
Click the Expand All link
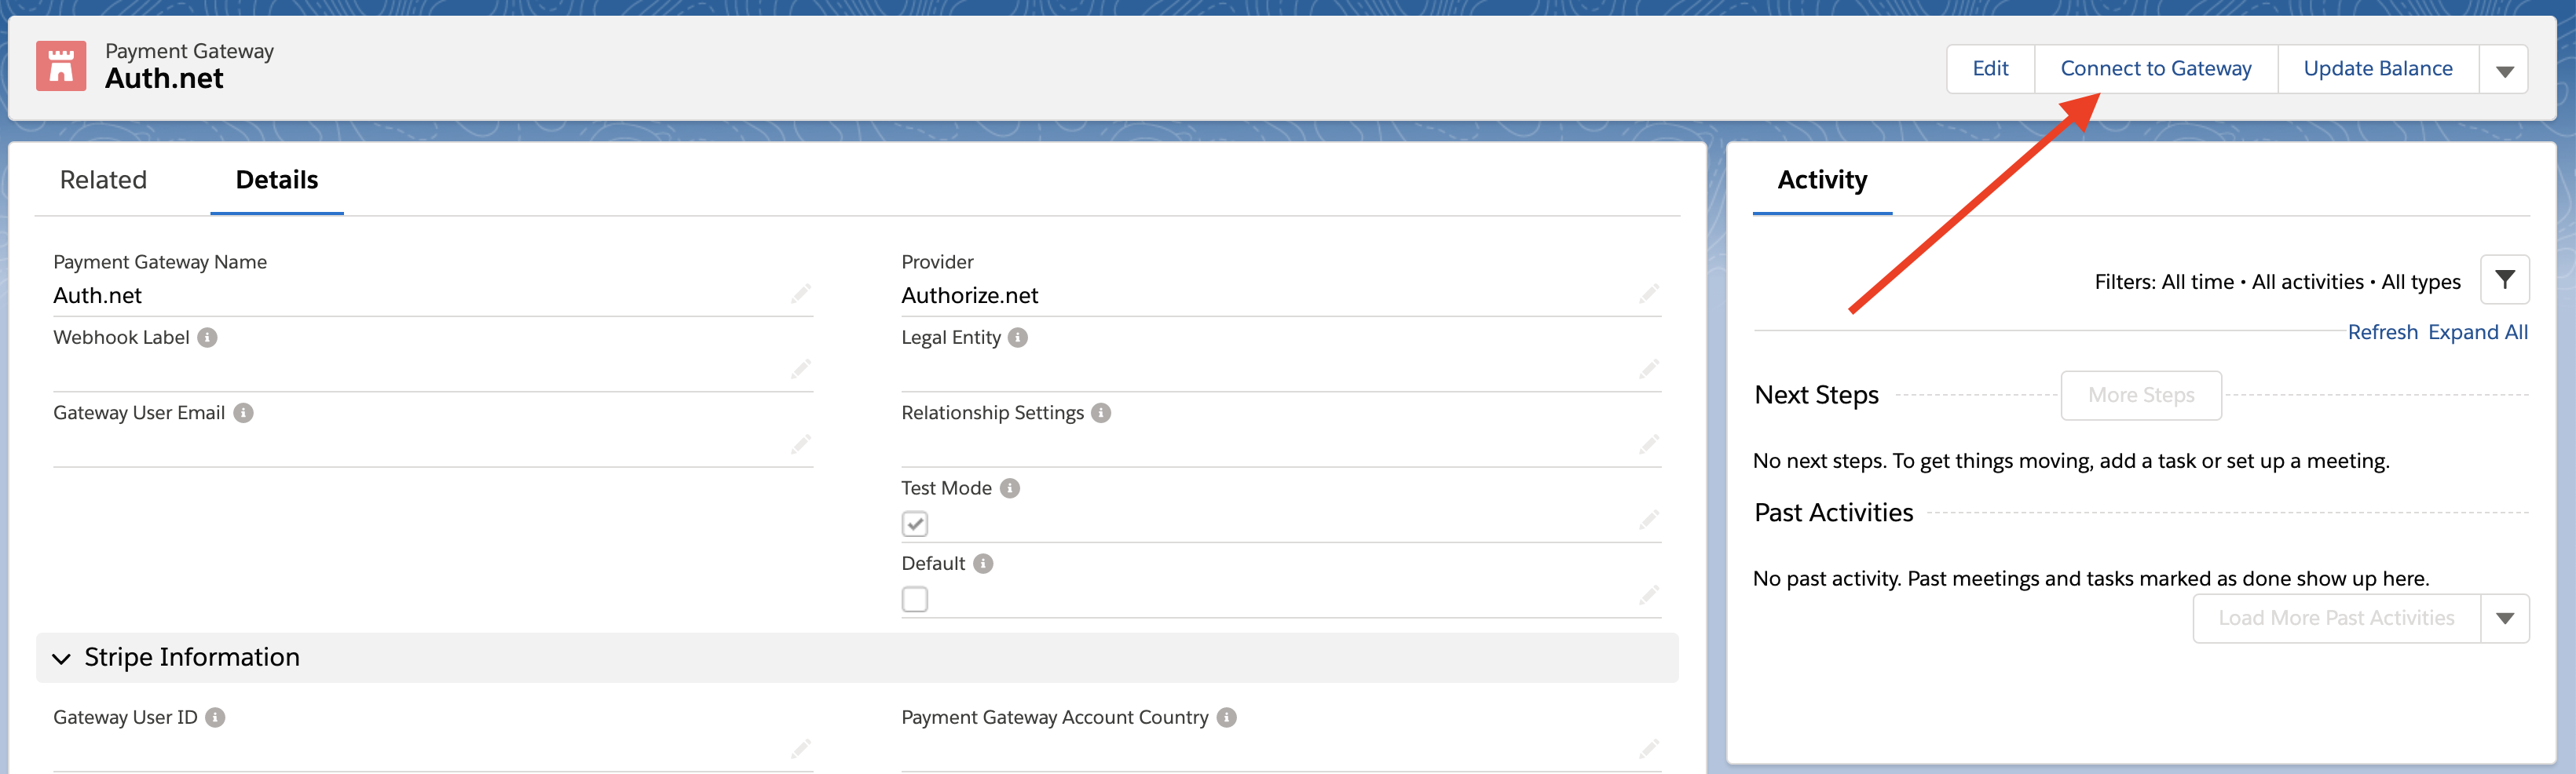[2478, 332]
